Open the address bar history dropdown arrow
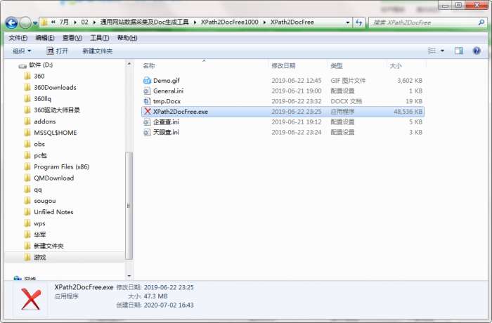Screen dimensions: 492x323 348,22
